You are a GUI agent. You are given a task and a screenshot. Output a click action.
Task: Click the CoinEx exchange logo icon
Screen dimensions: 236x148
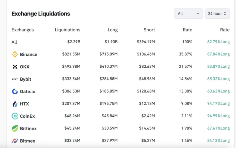pos(15,116)
